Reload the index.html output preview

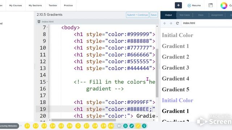coord(177,23)
